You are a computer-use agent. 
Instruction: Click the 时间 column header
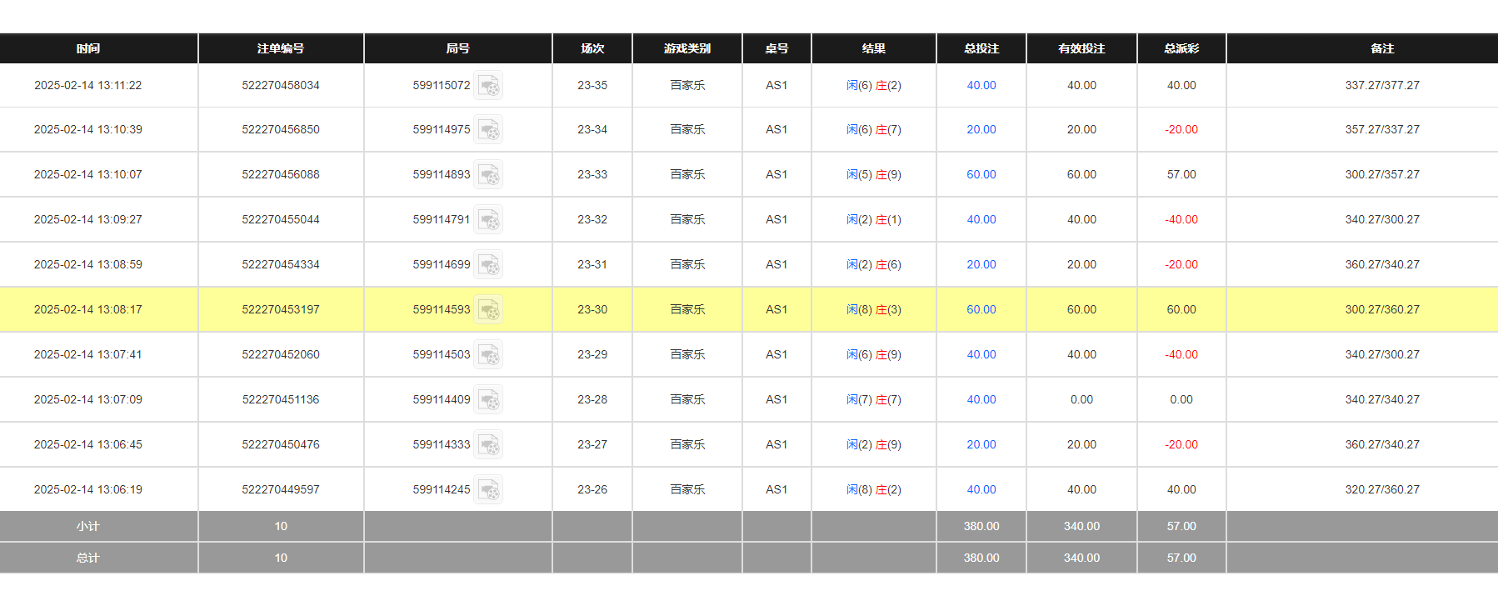(x=88, y=48)
